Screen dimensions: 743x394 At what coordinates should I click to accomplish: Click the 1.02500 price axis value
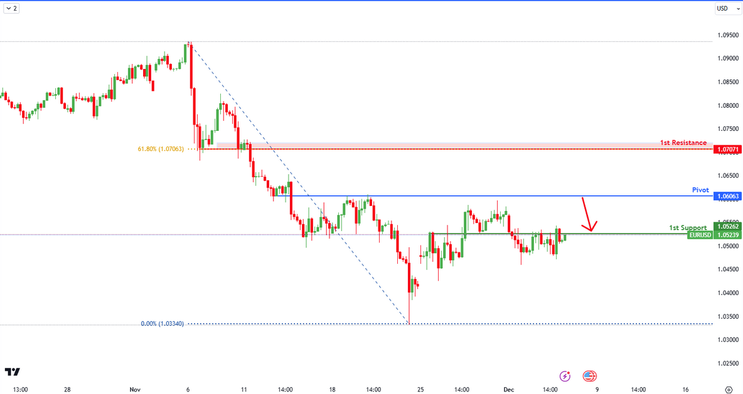pos(728,363)
